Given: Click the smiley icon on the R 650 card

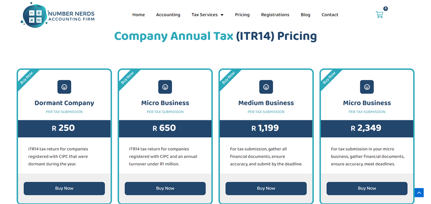Looking at the screenshot, I should 165,87.
